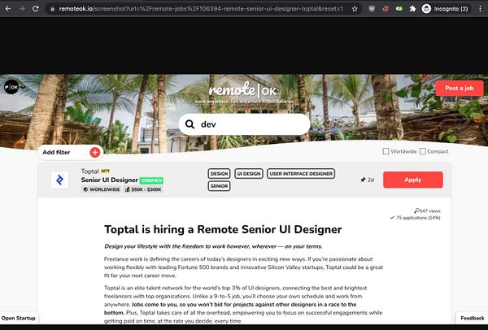This screenshot has height=330, width=488.
Task: Click the pin icon next to 2d
Action: [x=363, y=180]
